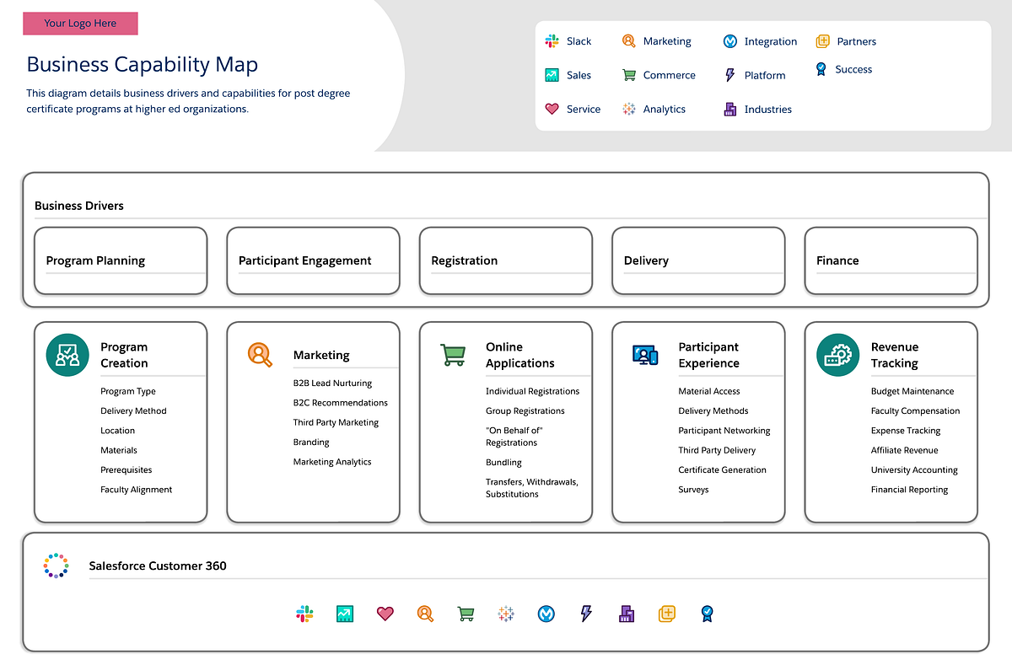Select the Registration business driver
This screenshot has height=665, width=1012.
[505, 260]
